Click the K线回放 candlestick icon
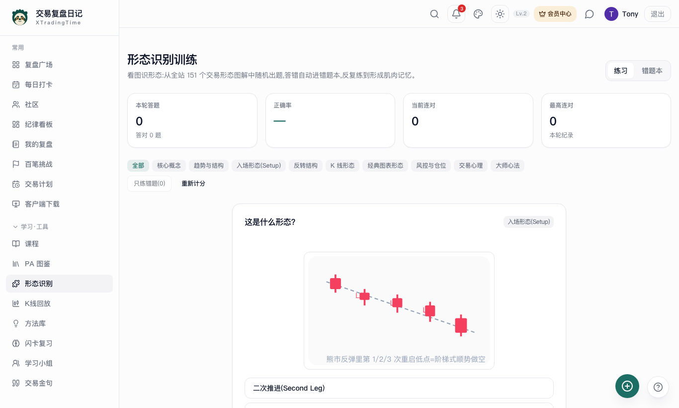Screen dimensions: 679x408 16,304
